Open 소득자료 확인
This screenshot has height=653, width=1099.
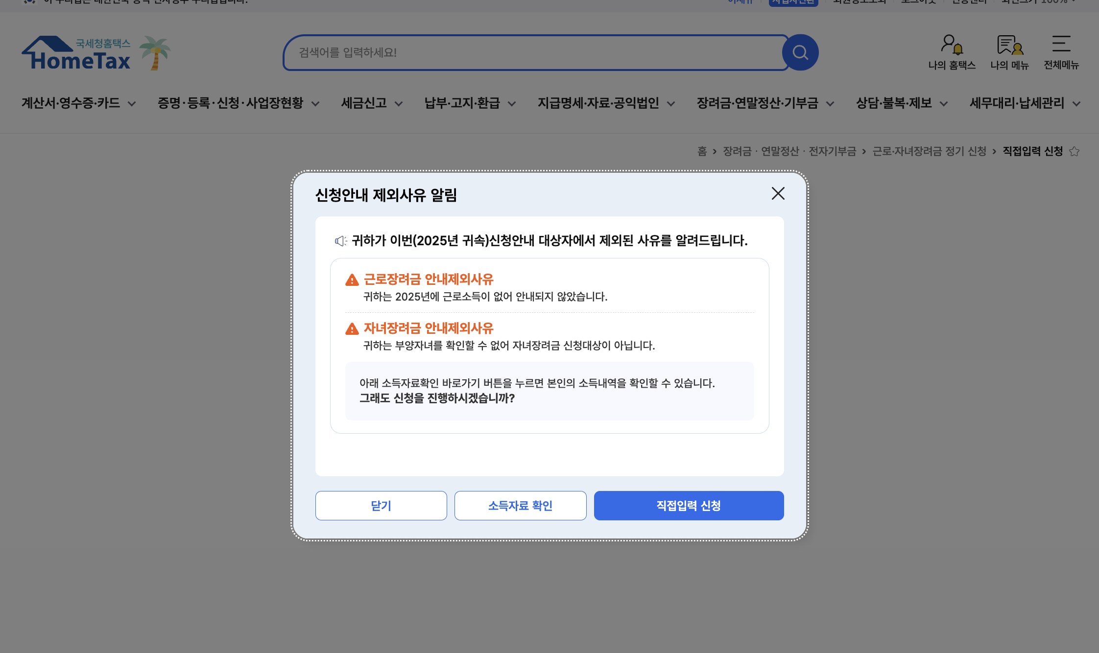[x=520, y=506]
